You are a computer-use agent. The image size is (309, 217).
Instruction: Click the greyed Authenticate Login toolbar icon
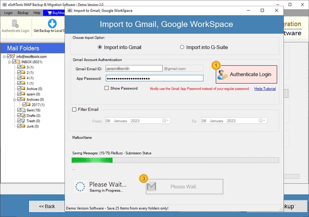15,24
